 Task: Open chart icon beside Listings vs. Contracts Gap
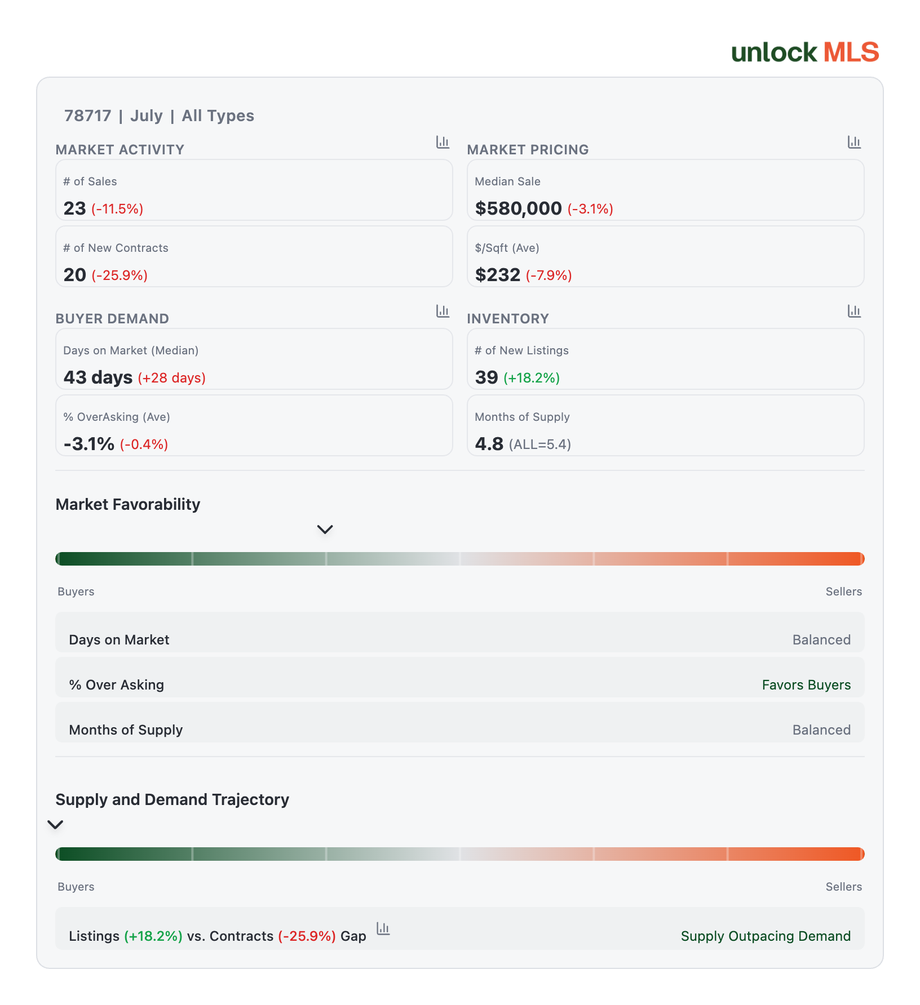tap(383, 928)
